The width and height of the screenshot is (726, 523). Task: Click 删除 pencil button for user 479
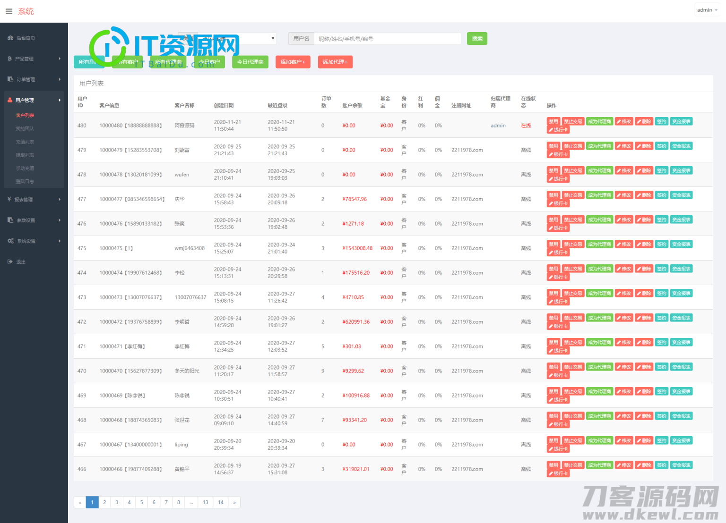tap(644, 146)
